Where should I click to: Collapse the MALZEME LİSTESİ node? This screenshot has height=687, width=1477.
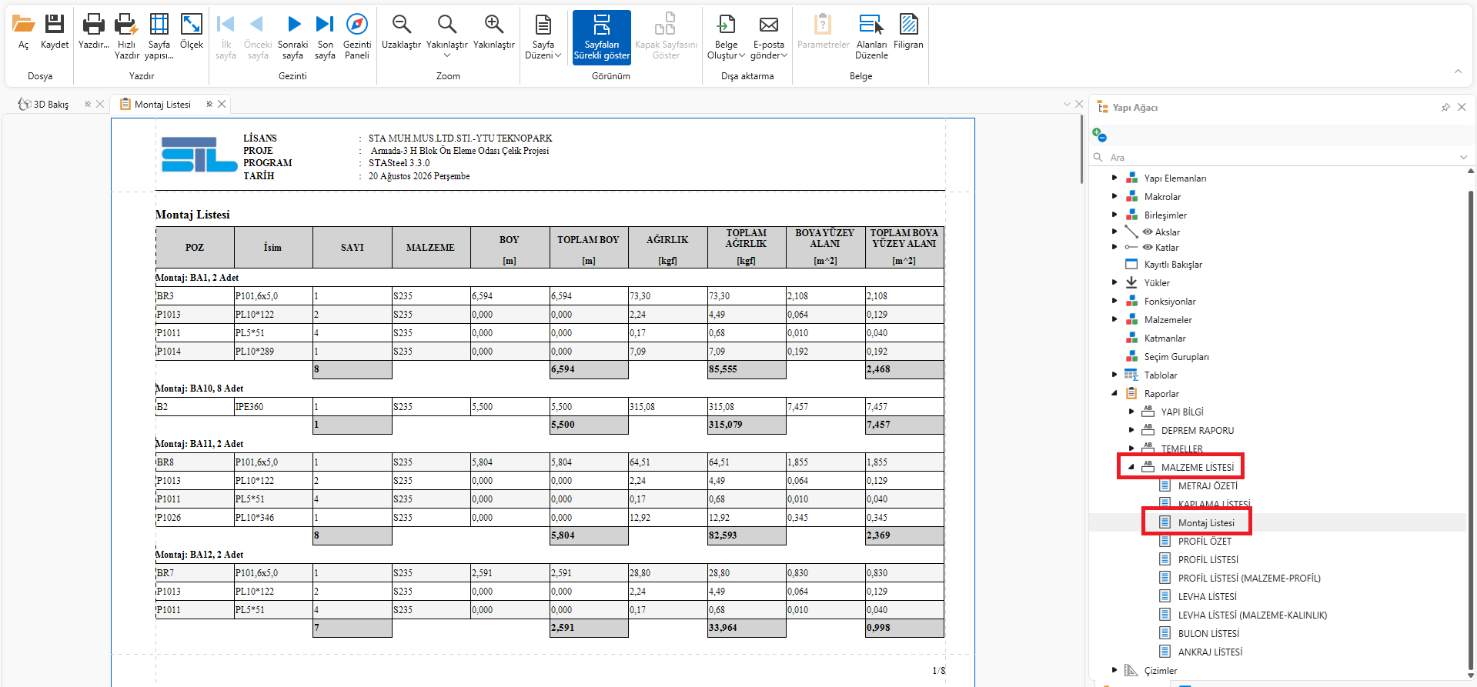1131,467
